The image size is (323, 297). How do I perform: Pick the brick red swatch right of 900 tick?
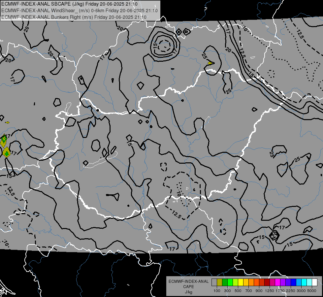pyautogui.click(x=262, y=282)
